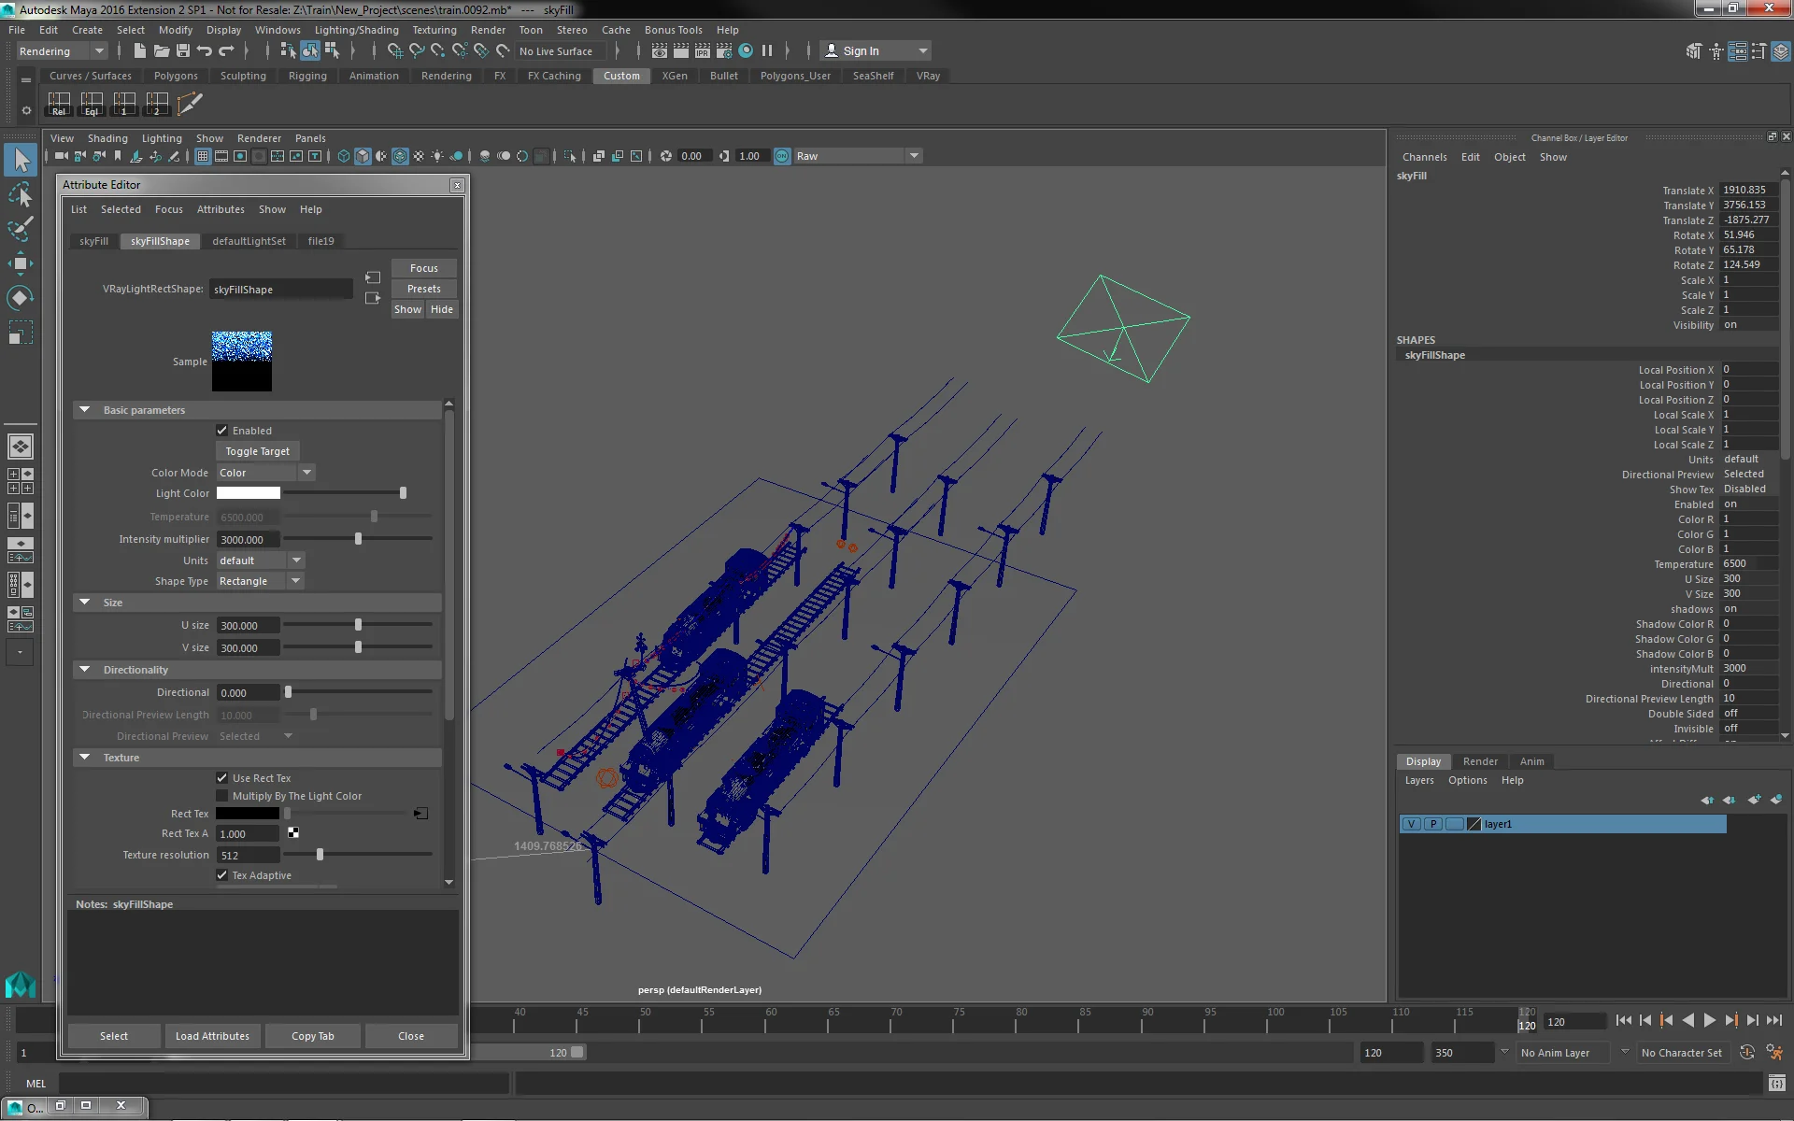The image size is (1794, 1121).
Task: Click the Focus button
Action: coord(423,268)
